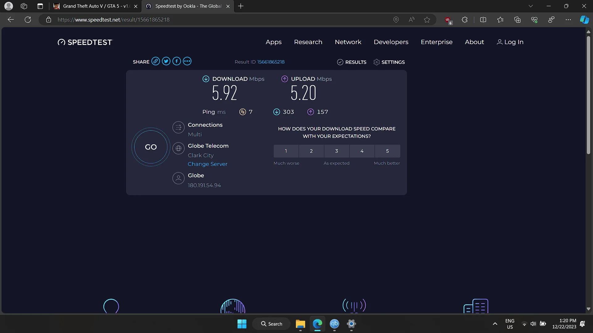Viewport: 593px width, 333px height.
Task: Open Result ID 15661865218 link
Action: coord(271,62)
